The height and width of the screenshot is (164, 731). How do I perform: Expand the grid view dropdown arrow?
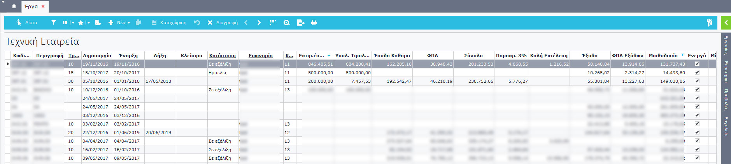[73, 23]
